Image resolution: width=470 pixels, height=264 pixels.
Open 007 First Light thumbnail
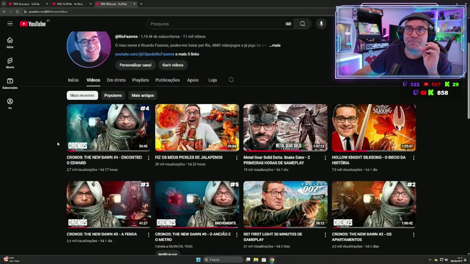point(285,204)
